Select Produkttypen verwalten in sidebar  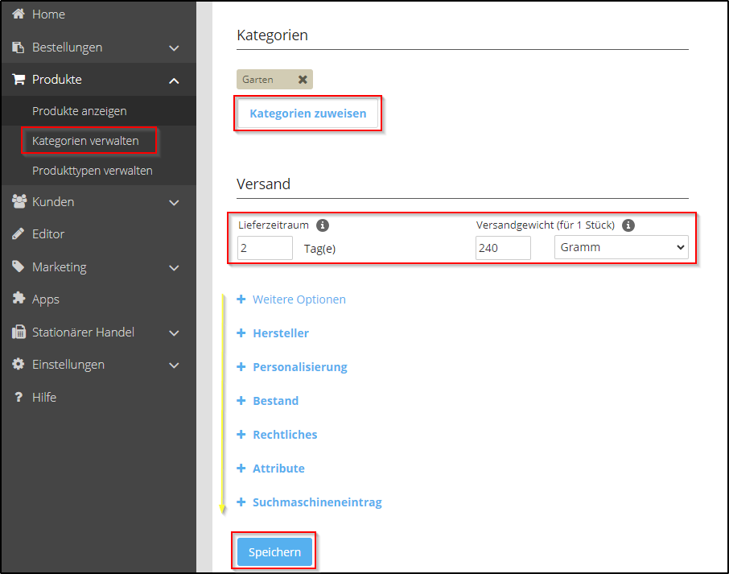point(92,171)
